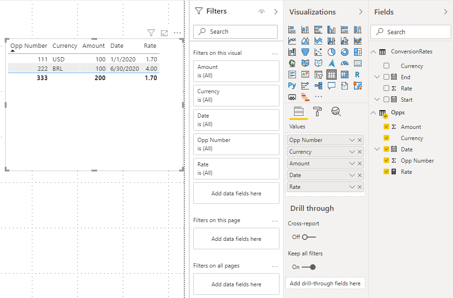Screen dimensions: 453x298
Task: Select the Funnel chart visual
Action: point(305,52)
